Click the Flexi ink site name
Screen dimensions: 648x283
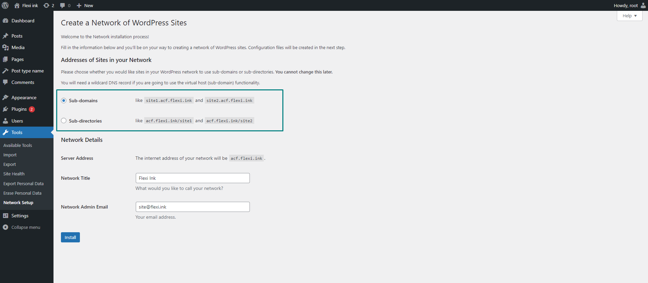[30, 5]
